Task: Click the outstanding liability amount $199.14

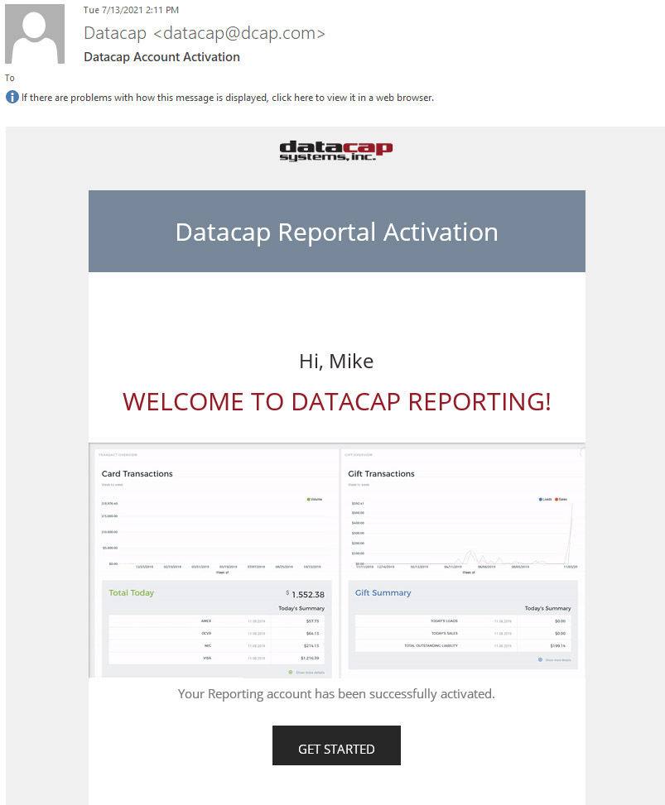Action: point(558,646)
